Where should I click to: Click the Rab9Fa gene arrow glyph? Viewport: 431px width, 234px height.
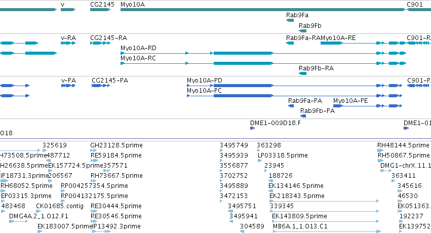290,20
